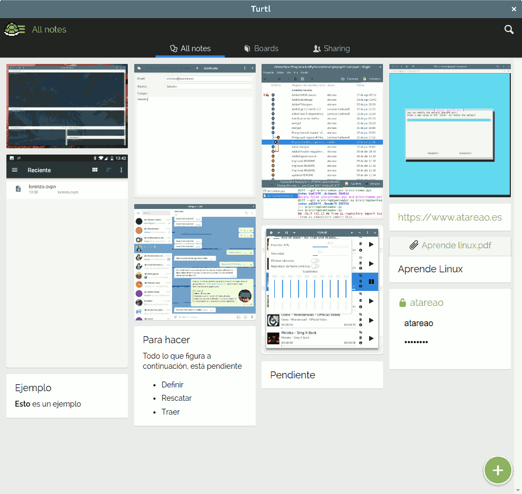Open the Pendiente note card
The width and height of the screenshot is (522, 494).
tap(322, 375)
